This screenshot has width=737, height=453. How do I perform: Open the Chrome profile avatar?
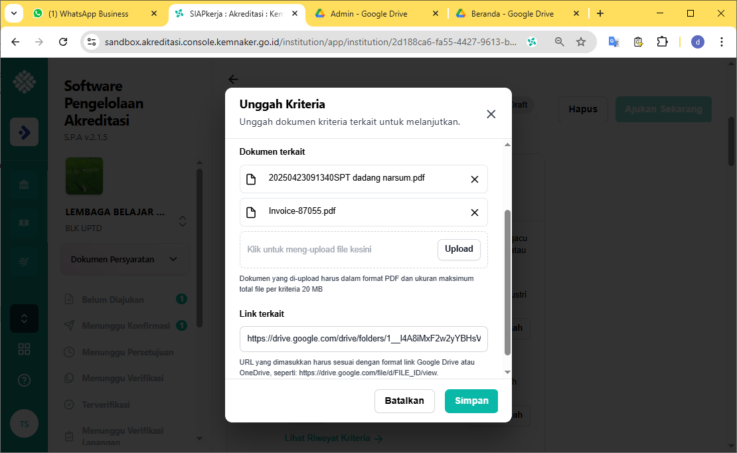[697, 42]
